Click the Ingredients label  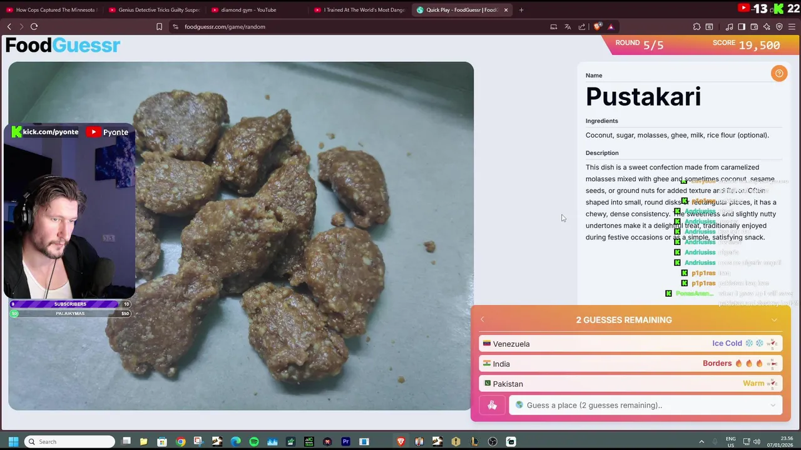[601, 121]
